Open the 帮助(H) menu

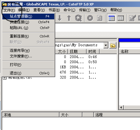(x=116, y=10)
